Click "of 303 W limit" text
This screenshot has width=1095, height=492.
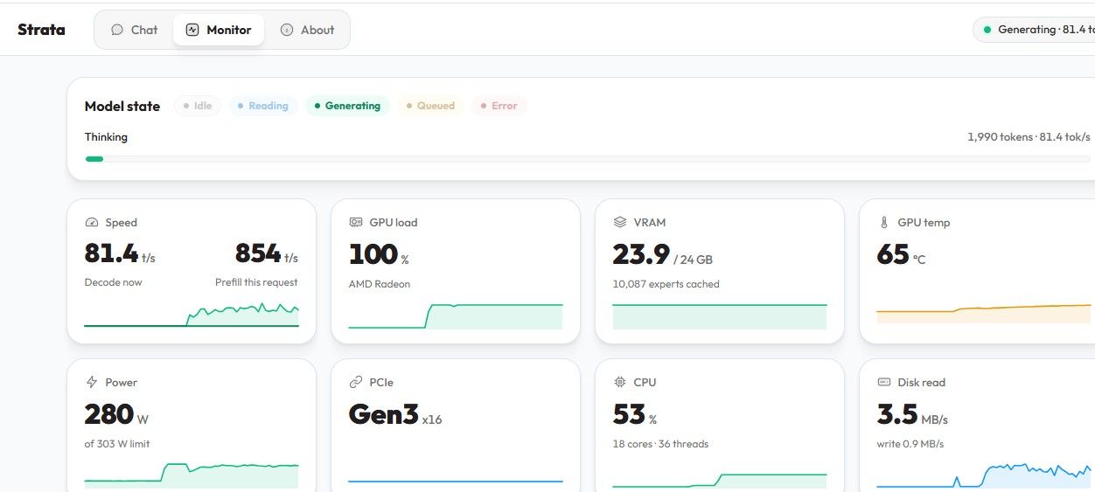(117, 444)
